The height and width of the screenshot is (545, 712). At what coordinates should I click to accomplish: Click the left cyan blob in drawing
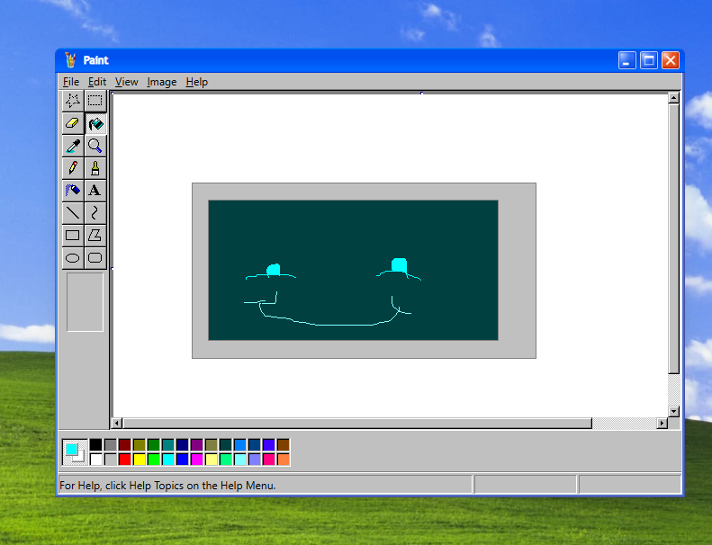[274, 270]
